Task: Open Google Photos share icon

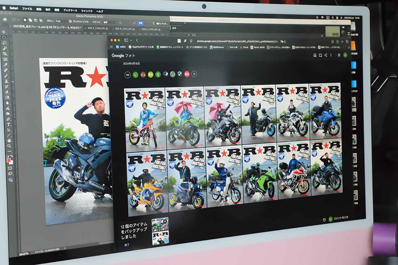Action: pos(326,55)
